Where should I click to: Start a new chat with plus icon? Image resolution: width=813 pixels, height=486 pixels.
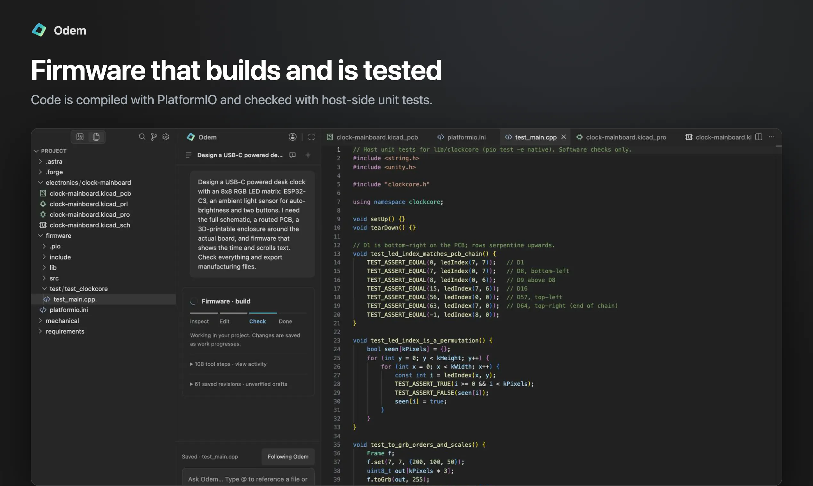point(308,155)
